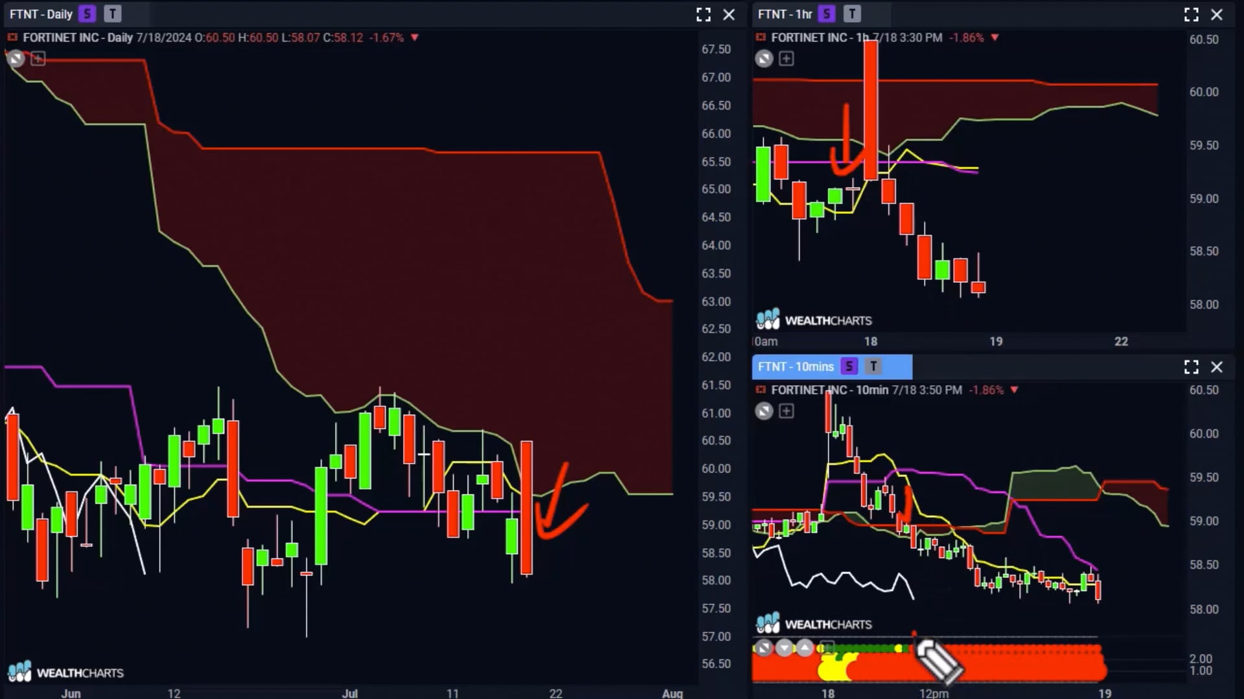Click the 60.50 label on 1hr price axis
Viewport: 1244px width, 699px height.
coord(1204,39)
